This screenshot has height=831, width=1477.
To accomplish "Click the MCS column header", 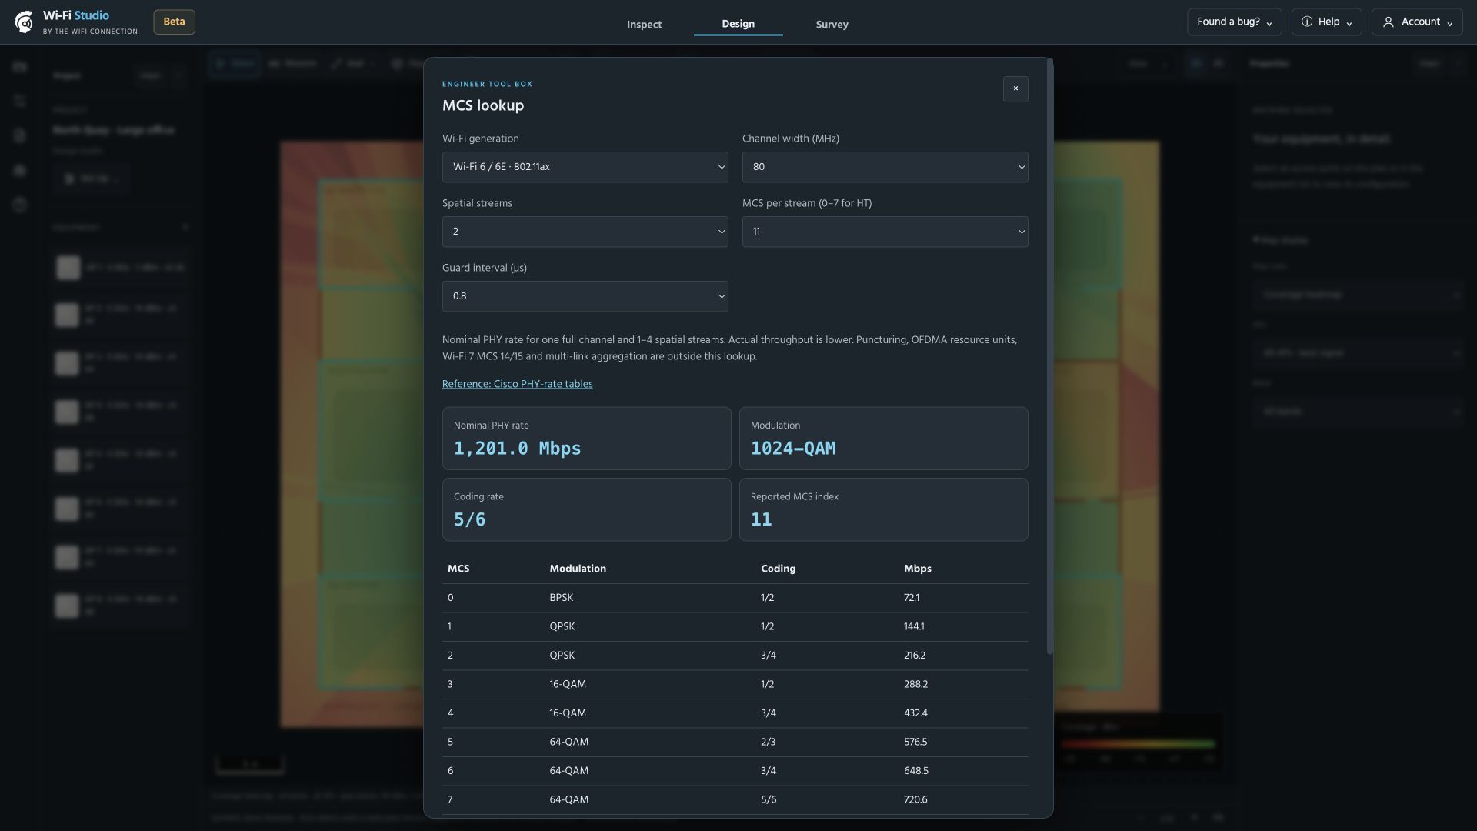I will pos(458,569).
